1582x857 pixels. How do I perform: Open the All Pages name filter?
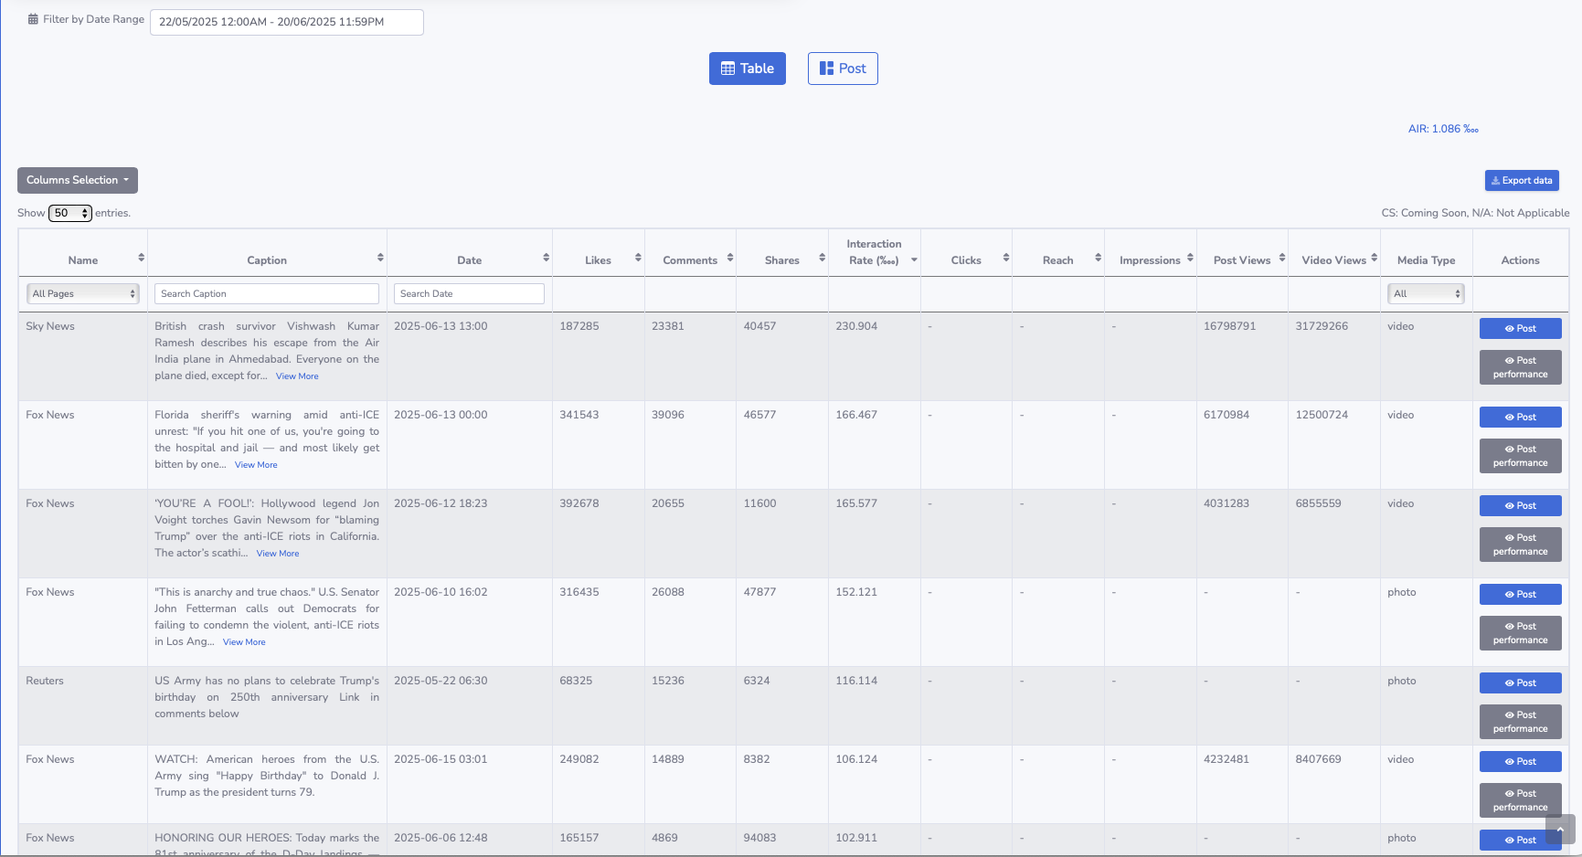83,293
